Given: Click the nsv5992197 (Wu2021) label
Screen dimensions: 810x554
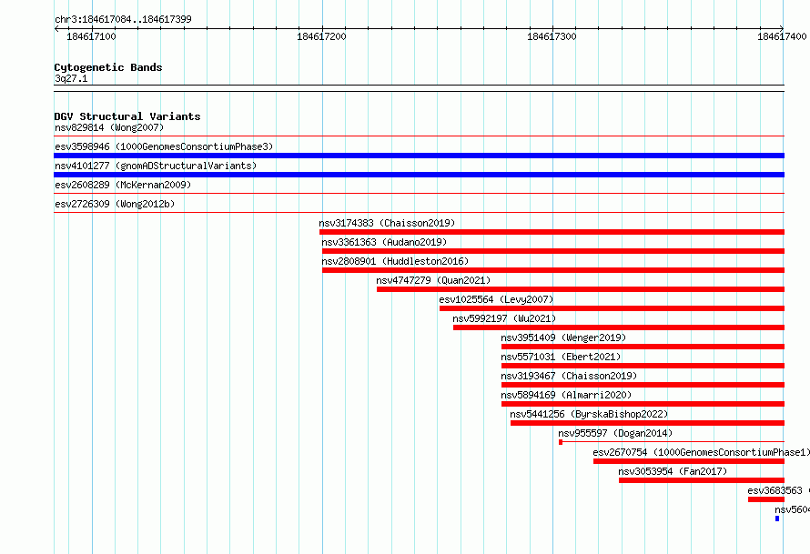Looking at the screenshot, I should coord(505,318).
